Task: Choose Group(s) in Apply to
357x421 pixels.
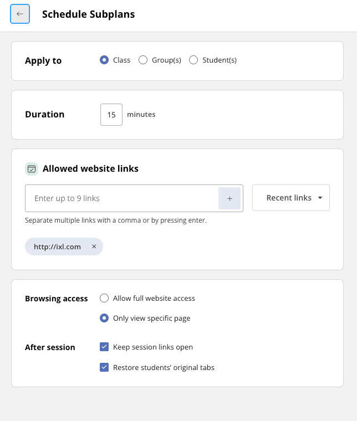Action: coord(143,60)
